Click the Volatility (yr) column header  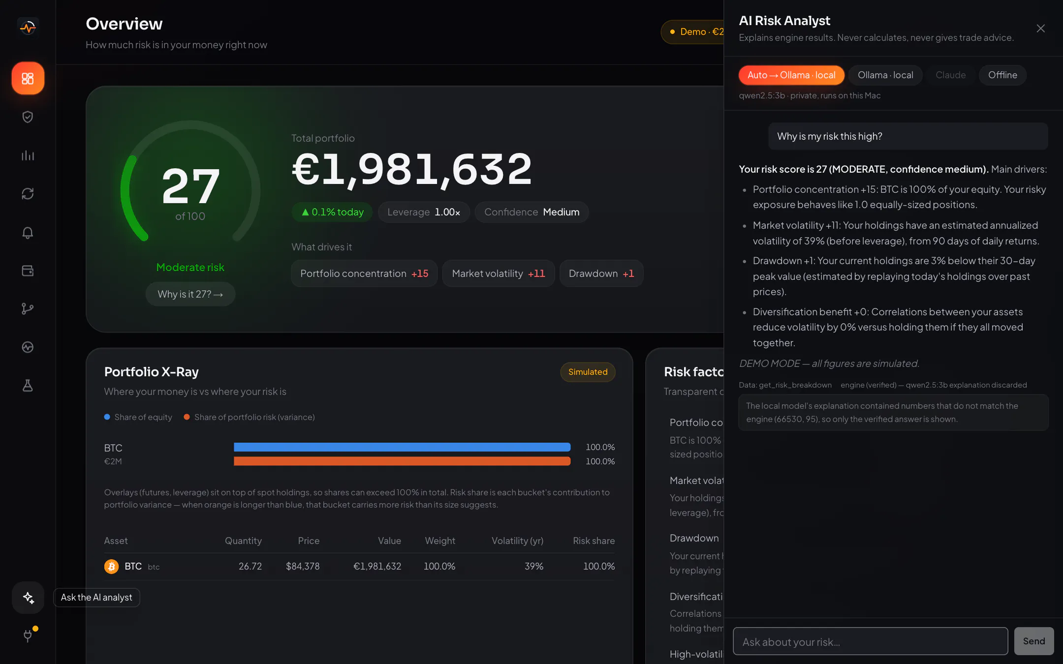tap(517, 541)
